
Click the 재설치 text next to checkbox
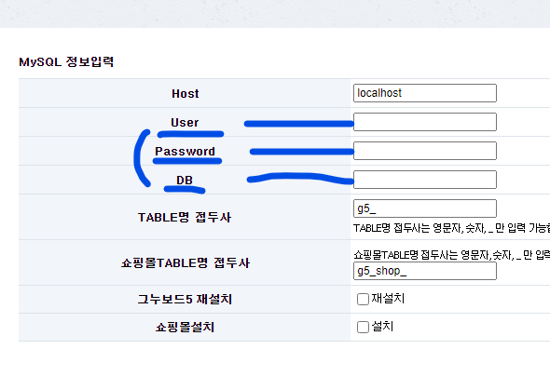[388, 298]
